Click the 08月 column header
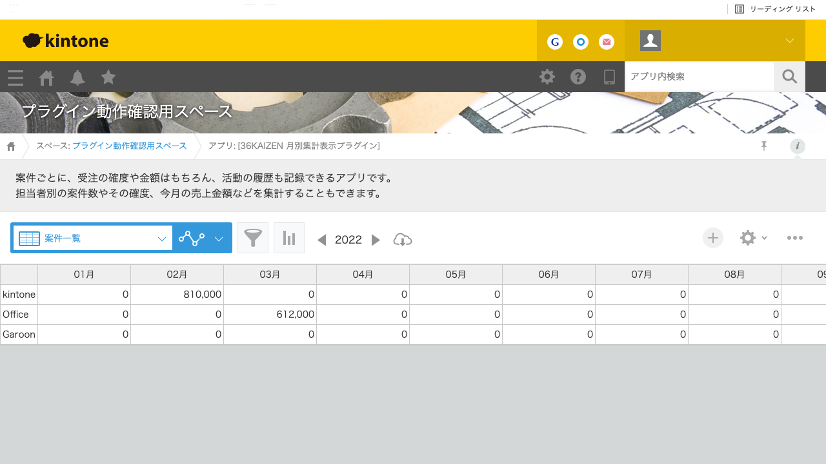Screen dimensions: 826x464 [735, 275]
